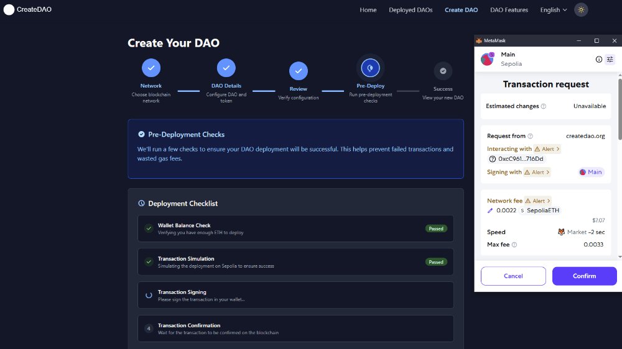Click the contract address 0xcC961...716Dd

[x=516, y=159]
